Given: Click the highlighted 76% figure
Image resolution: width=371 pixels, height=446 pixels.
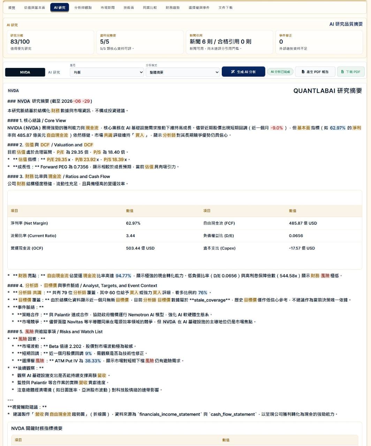Looking at the screenshot, I should [203, 293].
